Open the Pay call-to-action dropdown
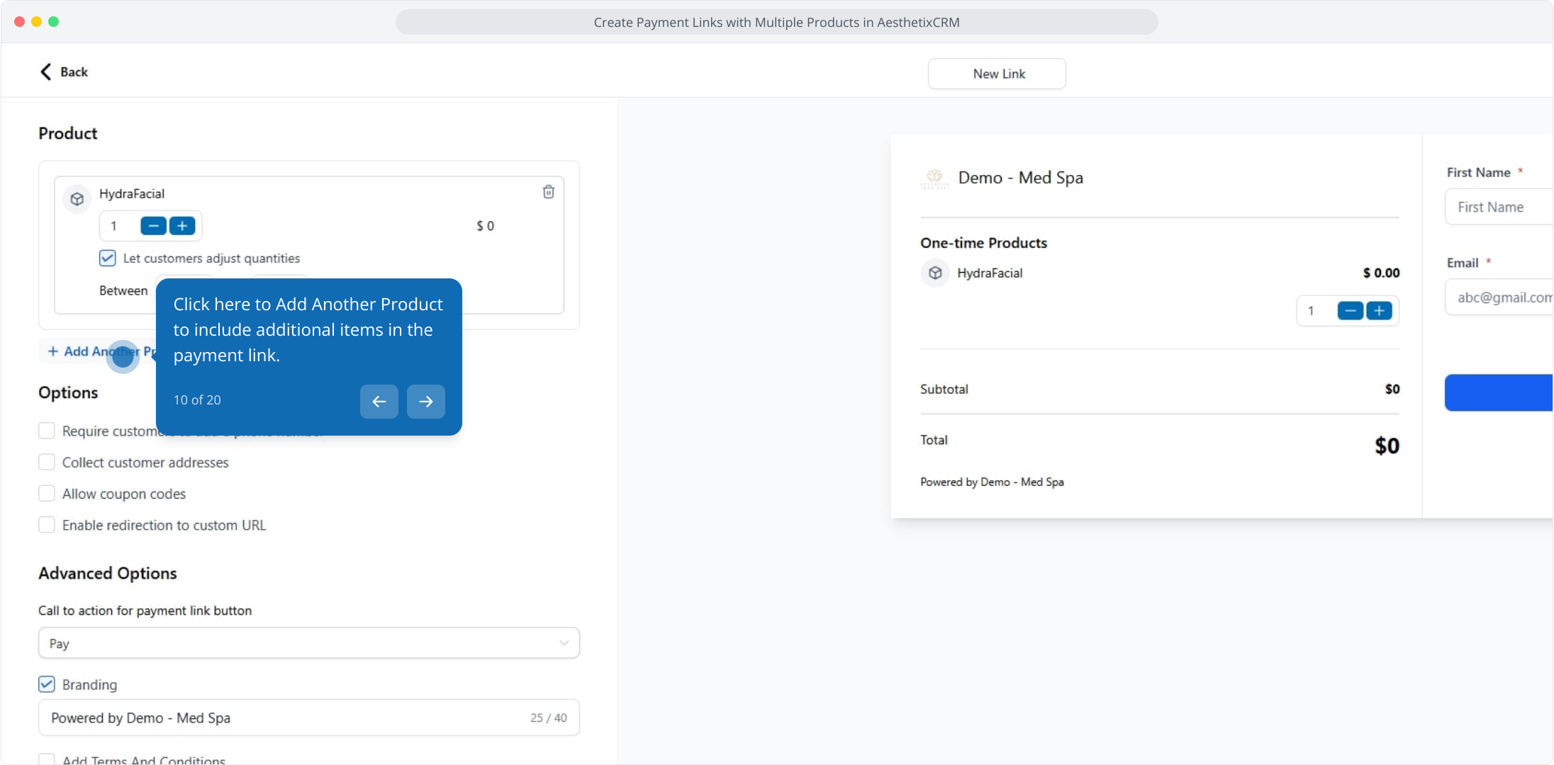1554x765 pixels. click(308, 643)
